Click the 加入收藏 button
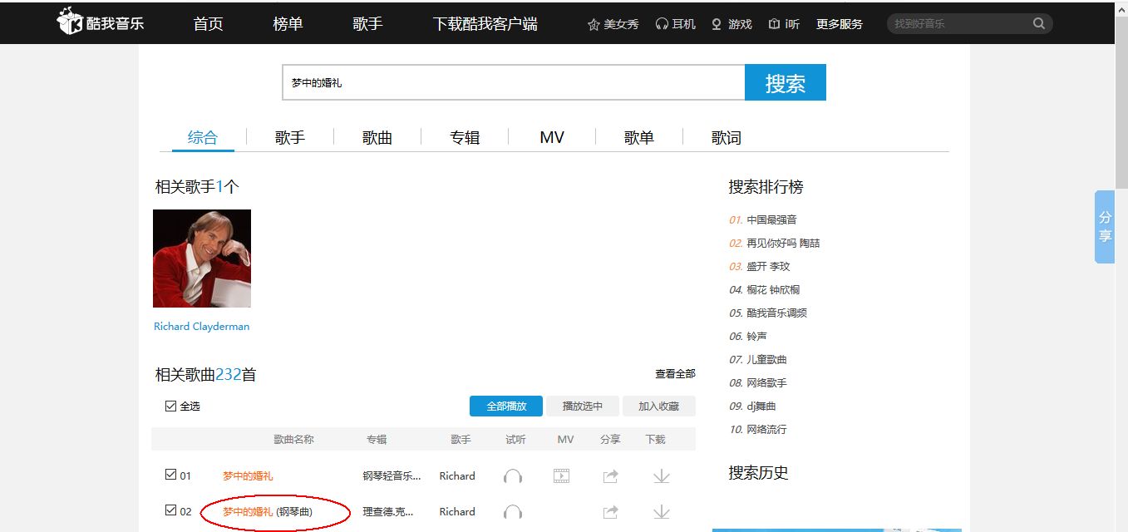This screenshot has width=1128, height=532. tap(659, 406)
